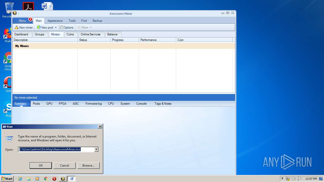
Task: Select the Word document desktop icon
Action: 47,6
